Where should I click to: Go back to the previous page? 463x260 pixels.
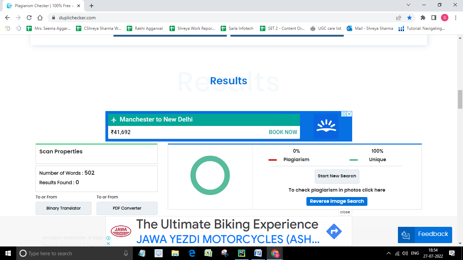click(x=7, y=18)
